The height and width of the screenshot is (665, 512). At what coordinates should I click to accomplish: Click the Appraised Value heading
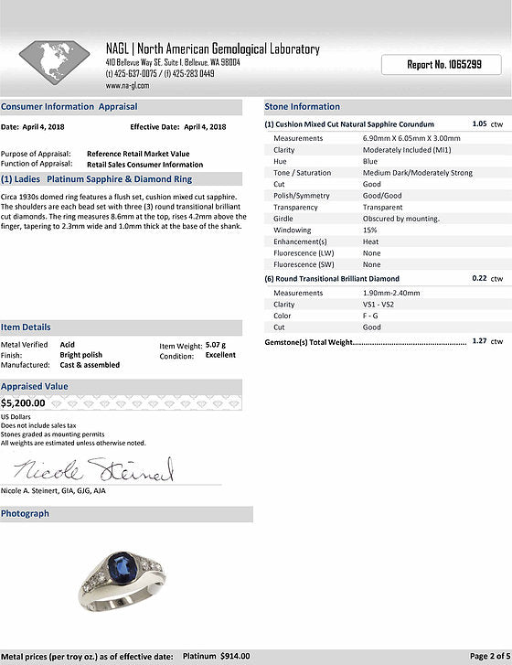(x=35, y=386)
